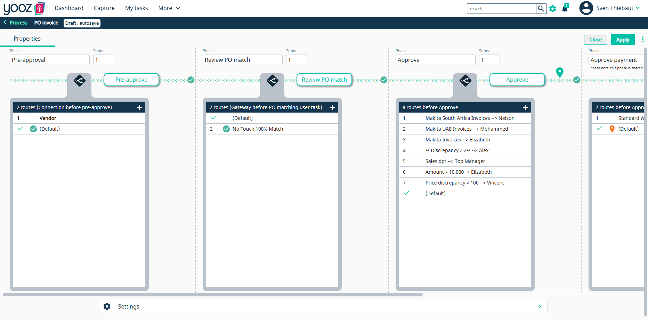Click orange pin on Approve payment Default route
The height and width of the screenshot is (320, 648).
pyautogui.click(x=612, y=129)
